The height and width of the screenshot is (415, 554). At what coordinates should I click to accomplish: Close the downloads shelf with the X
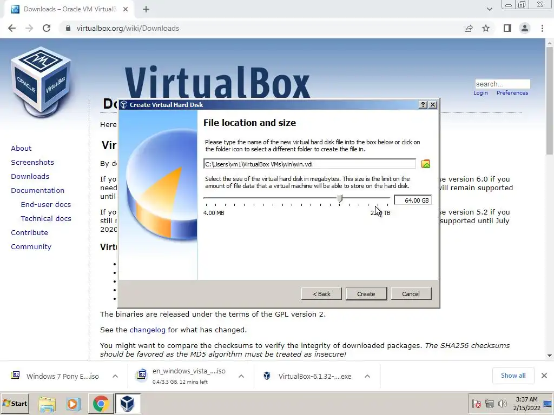click(x=544, y=376)
